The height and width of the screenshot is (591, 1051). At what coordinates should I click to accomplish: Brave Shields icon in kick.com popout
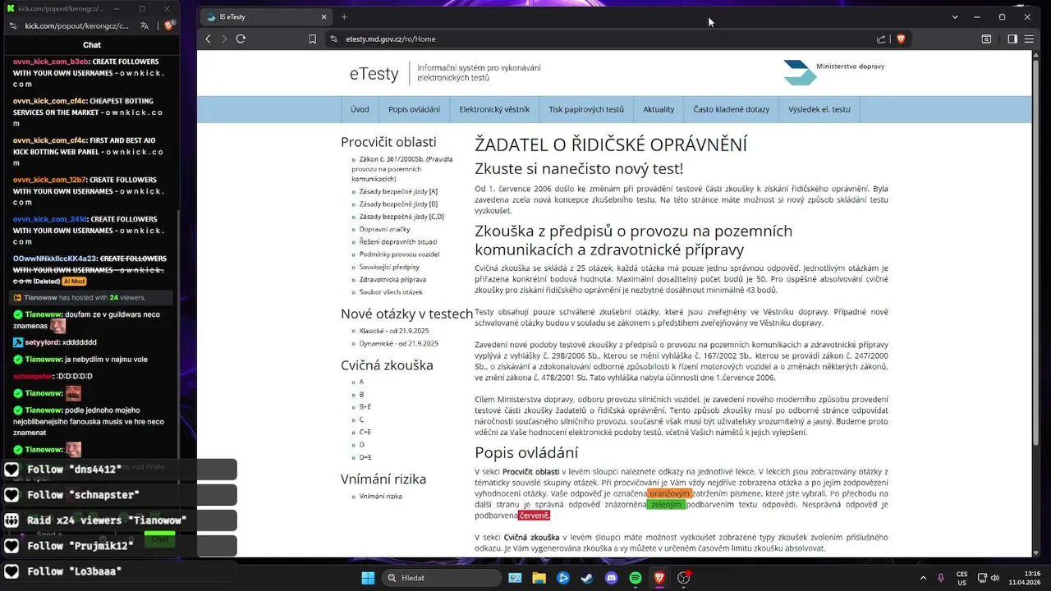tap(168, 25)
